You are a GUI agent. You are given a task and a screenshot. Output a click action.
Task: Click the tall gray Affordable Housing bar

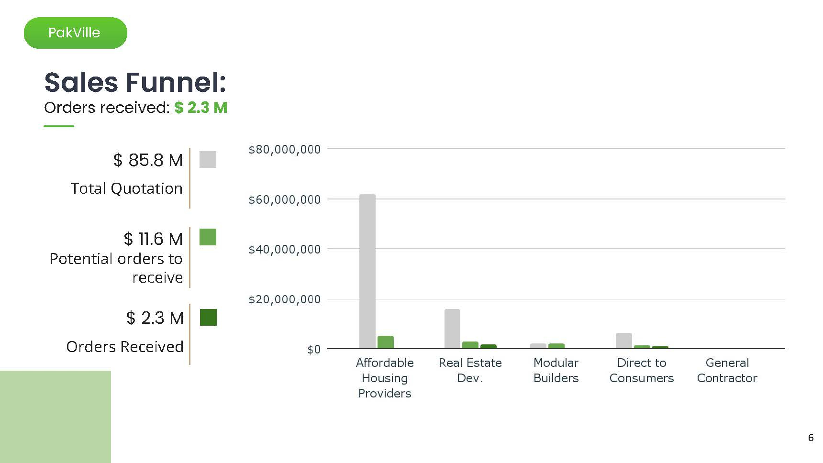367,271
